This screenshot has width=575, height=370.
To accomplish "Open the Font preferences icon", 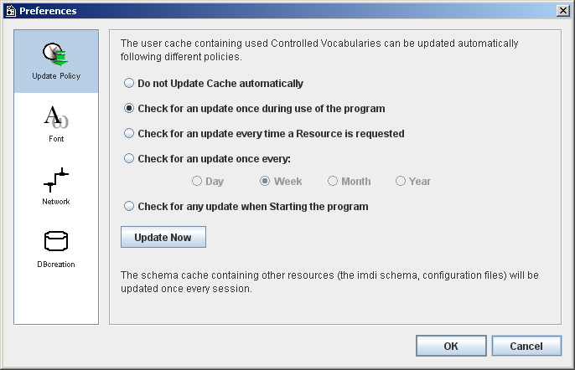I will (56, 117).
